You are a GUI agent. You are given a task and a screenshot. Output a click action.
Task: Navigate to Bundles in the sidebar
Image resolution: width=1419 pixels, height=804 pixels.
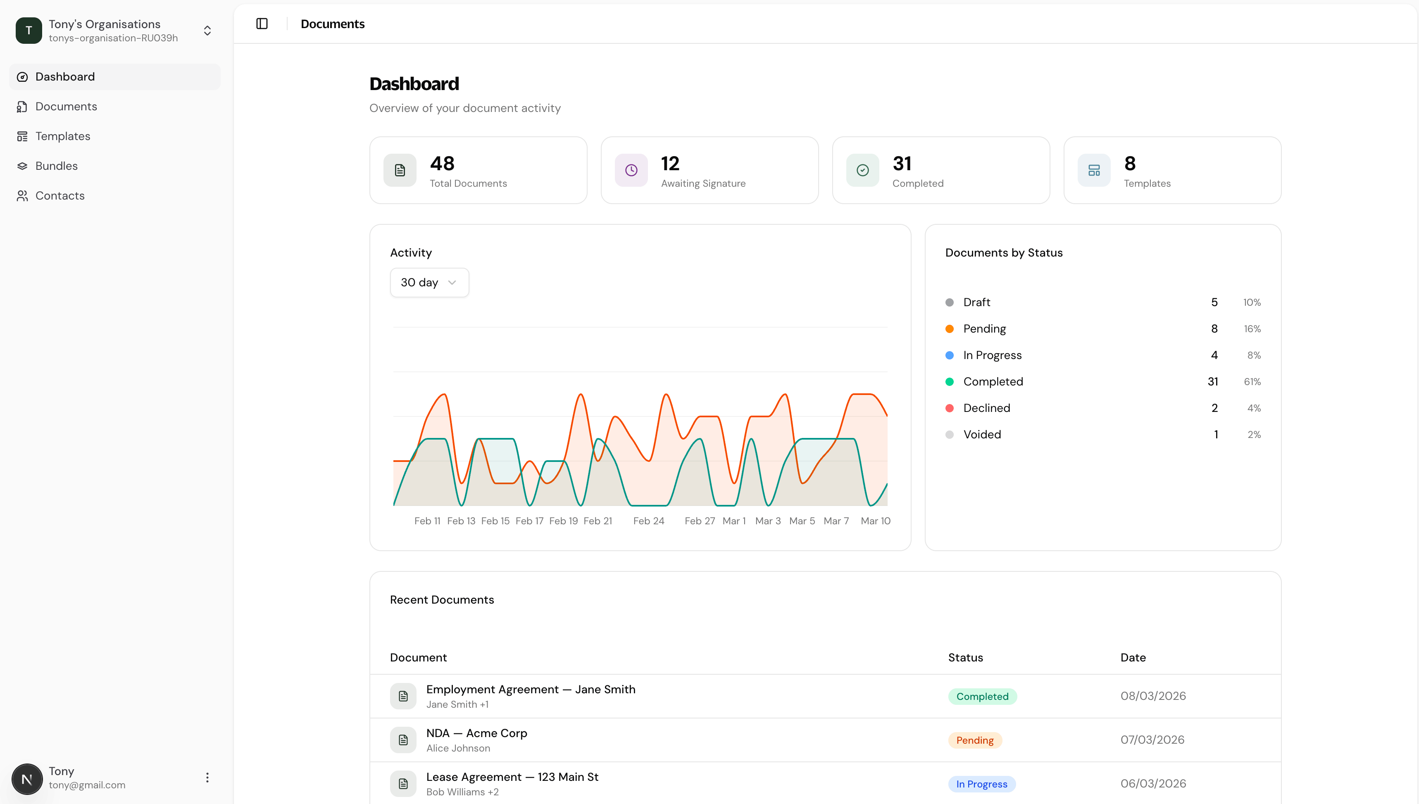[56, 166]
